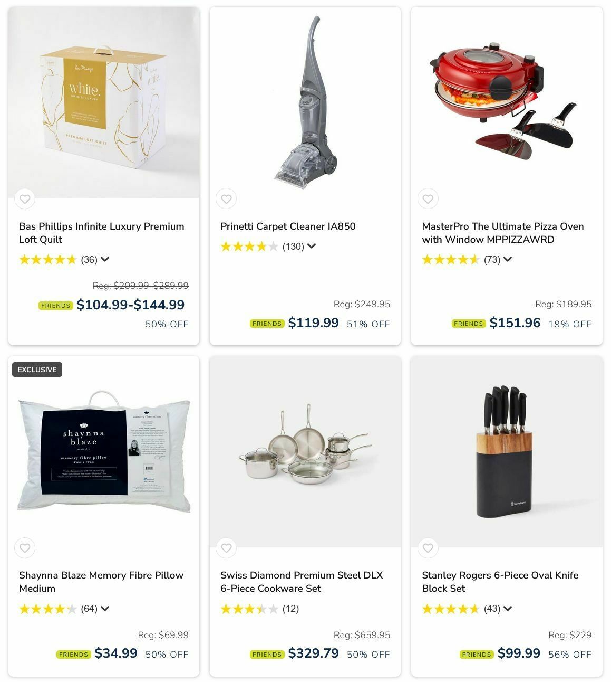Image resolution: width=611 pixels, height=682 pixels.
Task: Click the Stanley Rogers knife block image
Action: point(507,451)
